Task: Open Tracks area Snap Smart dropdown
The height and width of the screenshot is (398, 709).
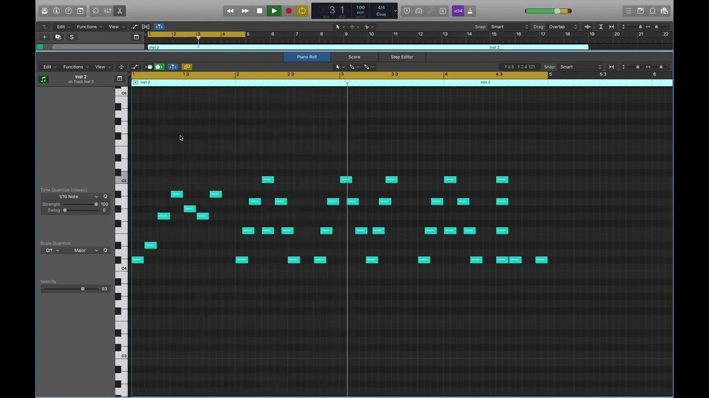Action: click(x=509, y=27)
